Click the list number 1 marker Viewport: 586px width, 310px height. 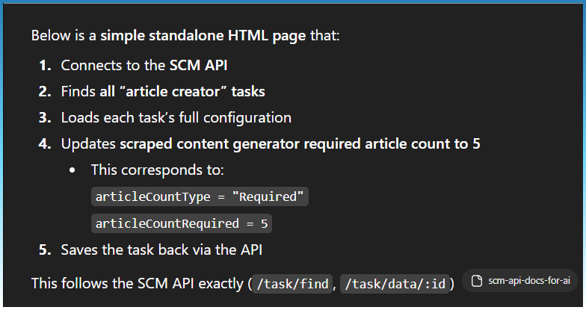[x=45, y=65]
